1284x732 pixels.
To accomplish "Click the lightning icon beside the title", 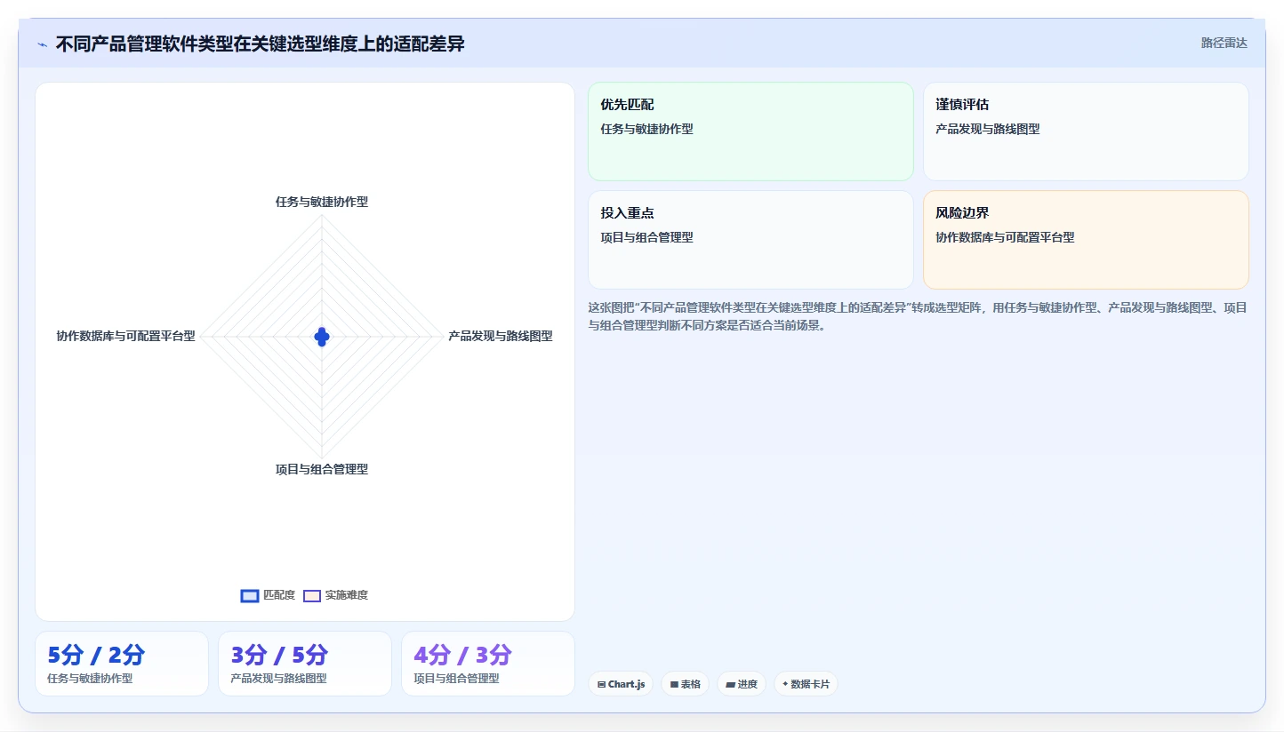I will point(42,44).
